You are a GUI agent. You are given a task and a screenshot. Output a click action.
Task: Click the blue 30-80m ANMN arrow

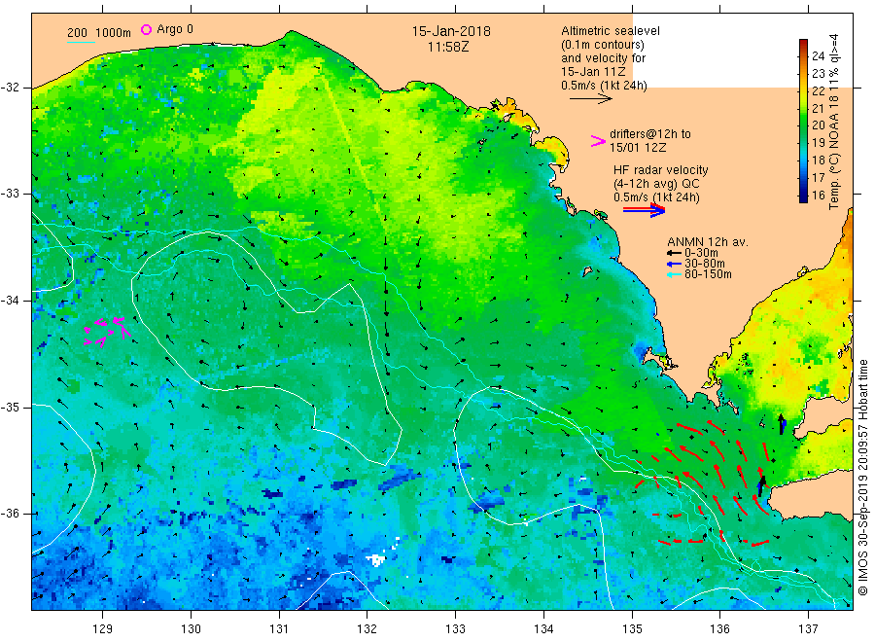coord(674,264)
